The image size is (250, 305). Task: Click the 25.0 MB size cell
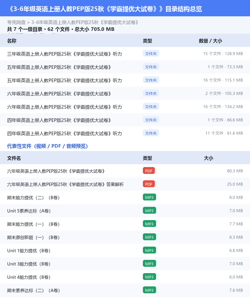click(x=235, y=184)
